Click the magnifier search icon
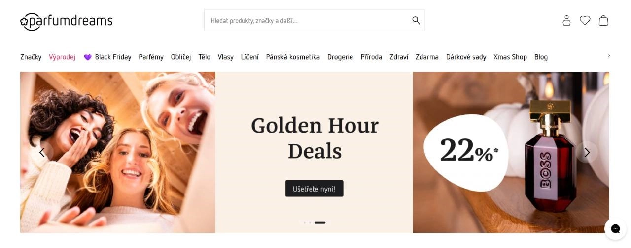 [416, 20]
